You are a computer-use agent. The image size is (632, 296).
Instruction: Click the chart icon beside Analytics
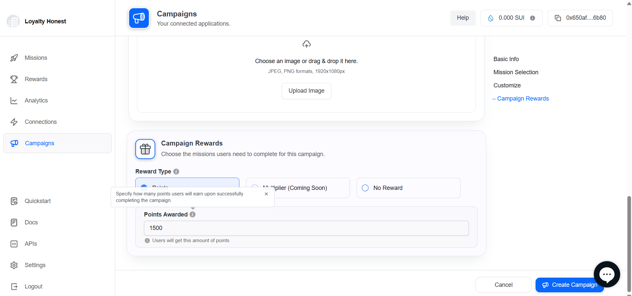coord(14,101)
